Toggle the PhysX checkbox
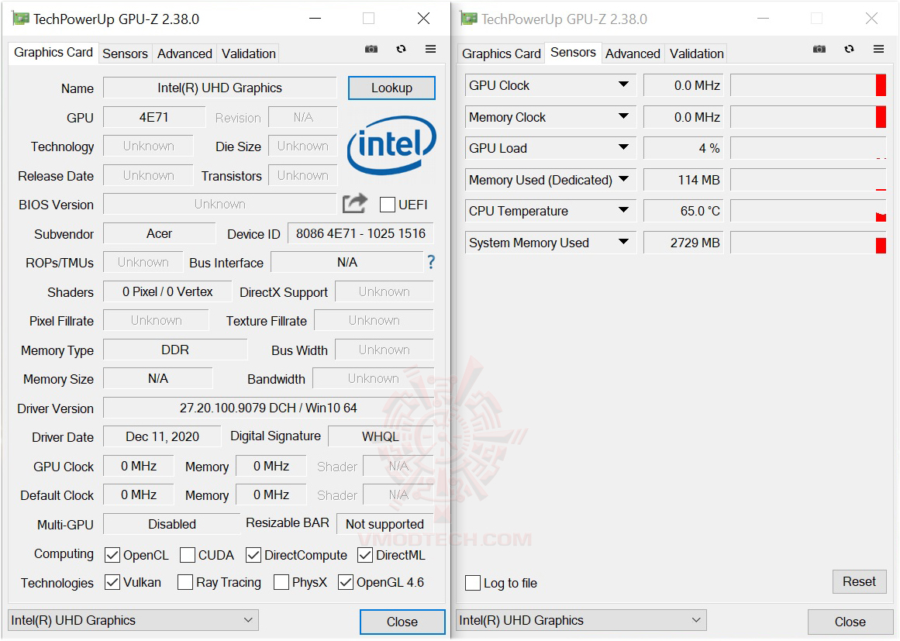The image size is (900, 641). (281, 582)
